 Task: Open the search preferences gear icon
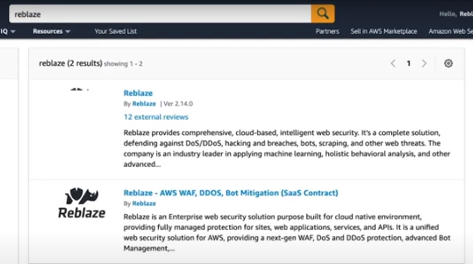point(448,63)
